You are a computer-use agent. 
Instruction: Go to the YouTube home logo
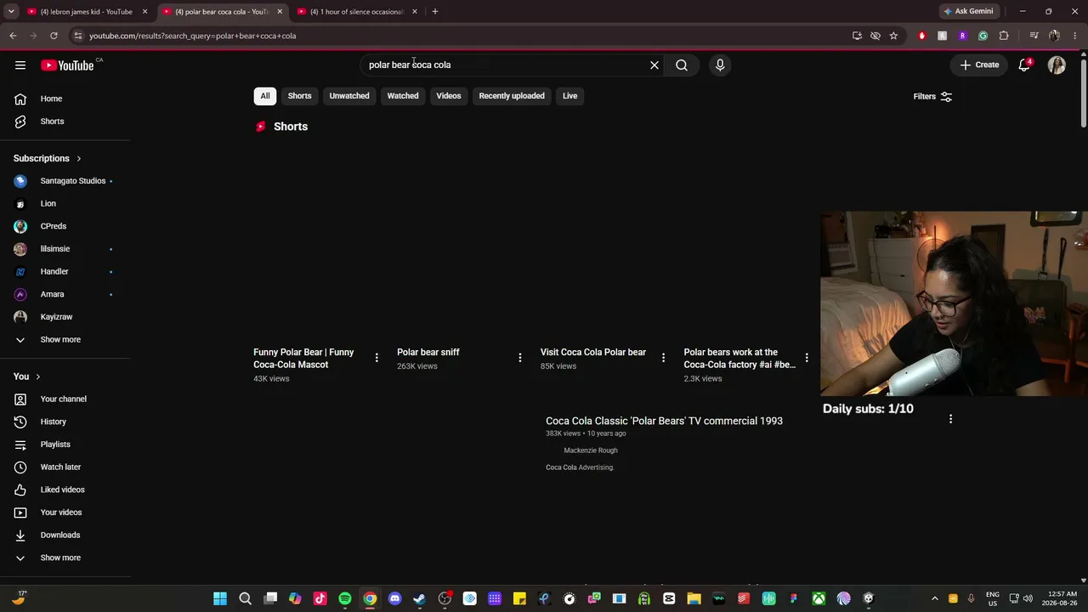tap(67, 65)
